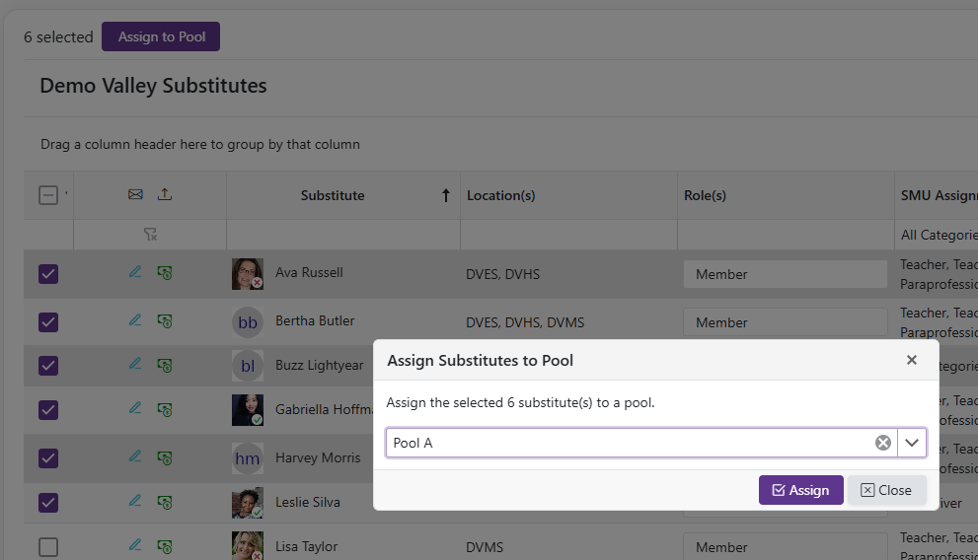This screenshot has height=560, width=978.
Task: Click the Assign to Pool button
Action: pyautogui.click(x=161, y=36)
